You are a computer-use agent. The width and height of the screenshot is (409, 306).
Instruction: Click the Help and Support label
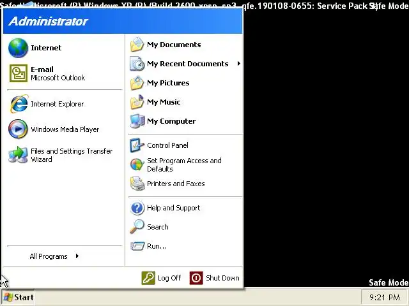coord(173,208)
